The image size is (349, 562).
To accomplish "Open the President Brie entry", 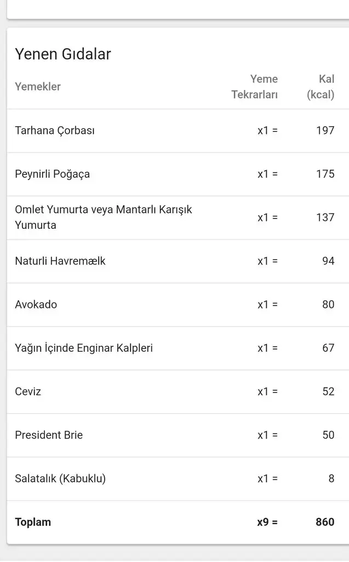I will click(x=49, y=435).
